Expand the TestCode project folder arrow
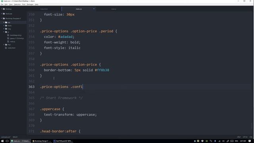 pos(2,14)
